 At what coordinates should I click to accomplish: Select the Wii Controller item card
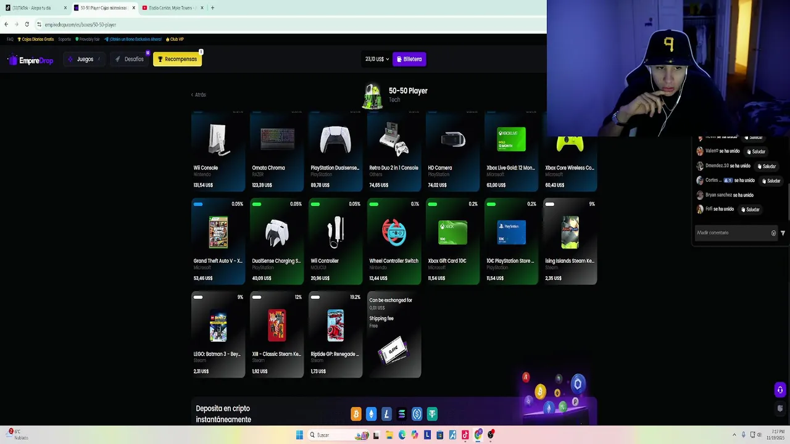pos(335,241)
